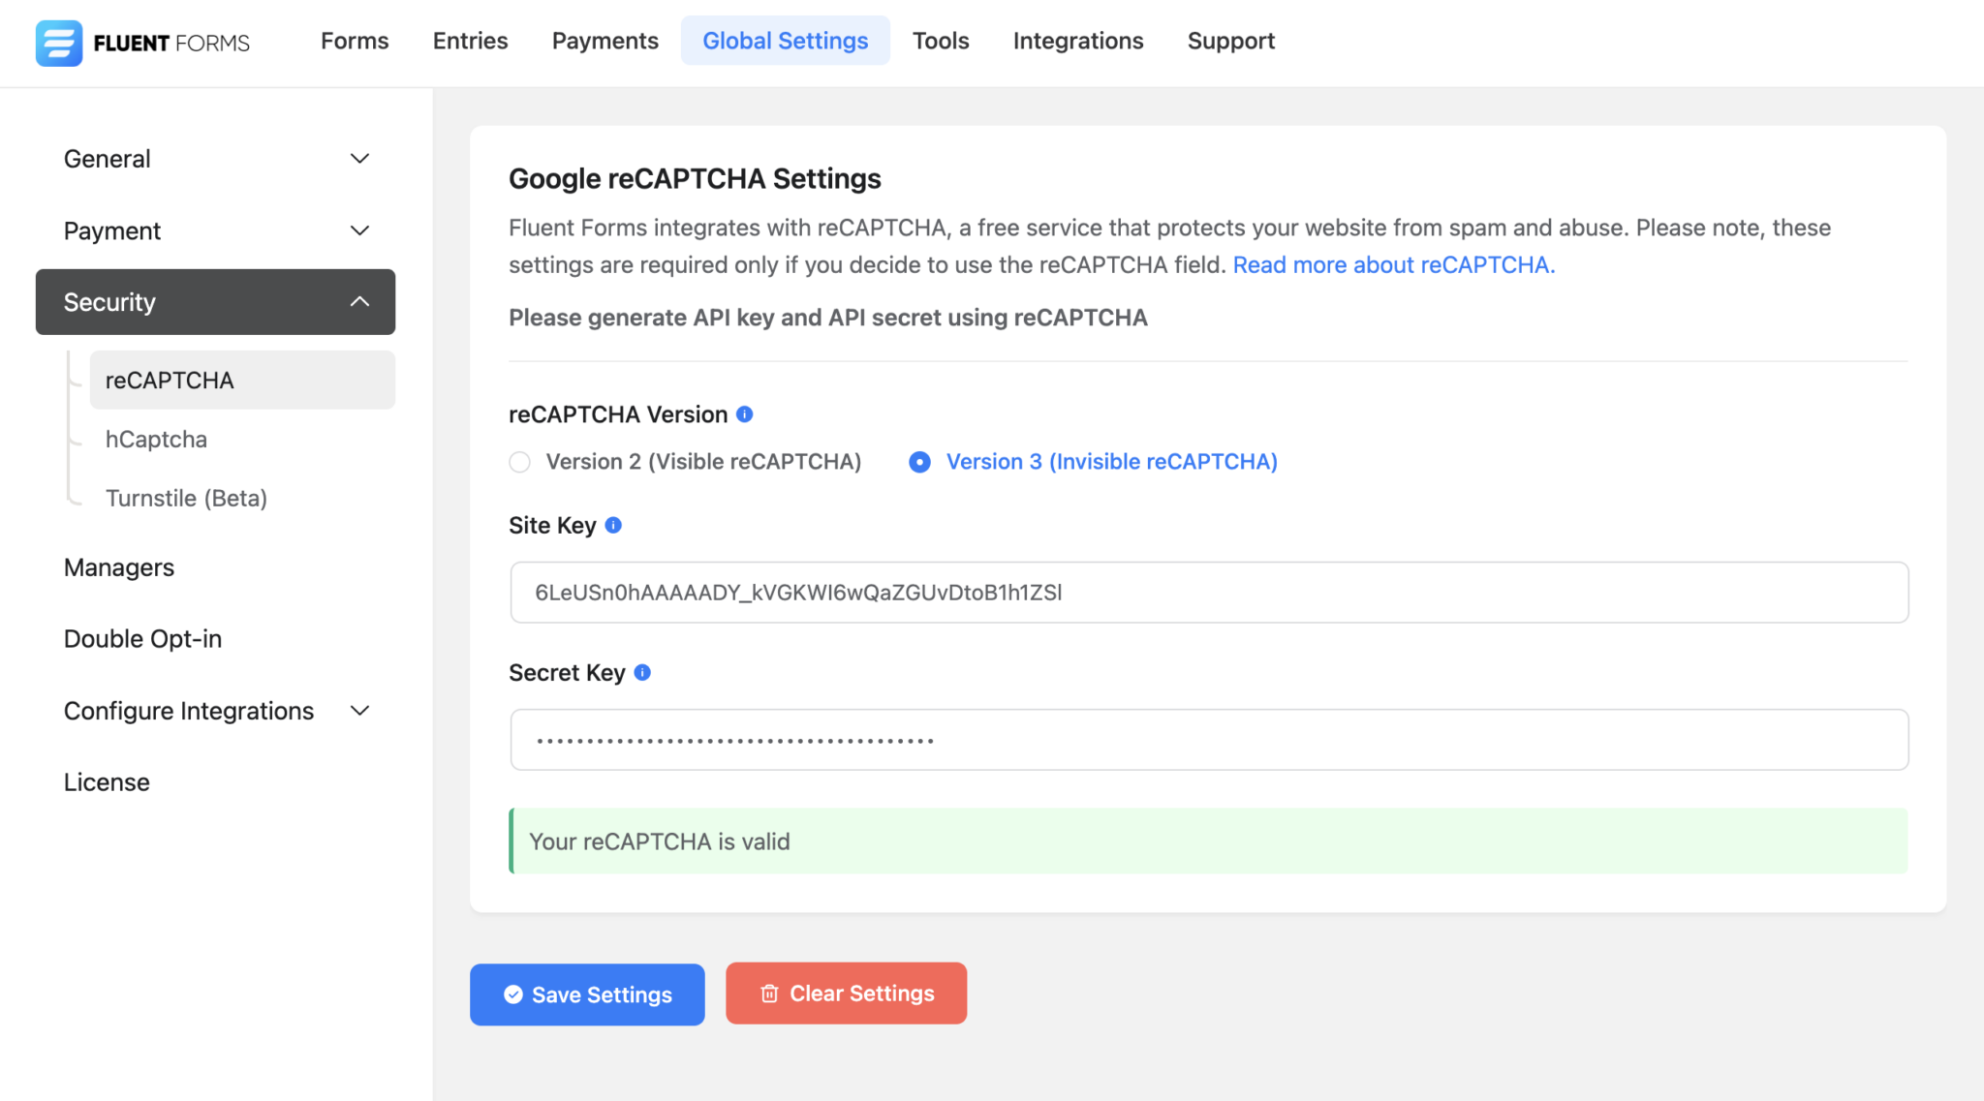1984x1101 pixels.
Task: Click the Secret Key info icon
Action: point(642,672)
